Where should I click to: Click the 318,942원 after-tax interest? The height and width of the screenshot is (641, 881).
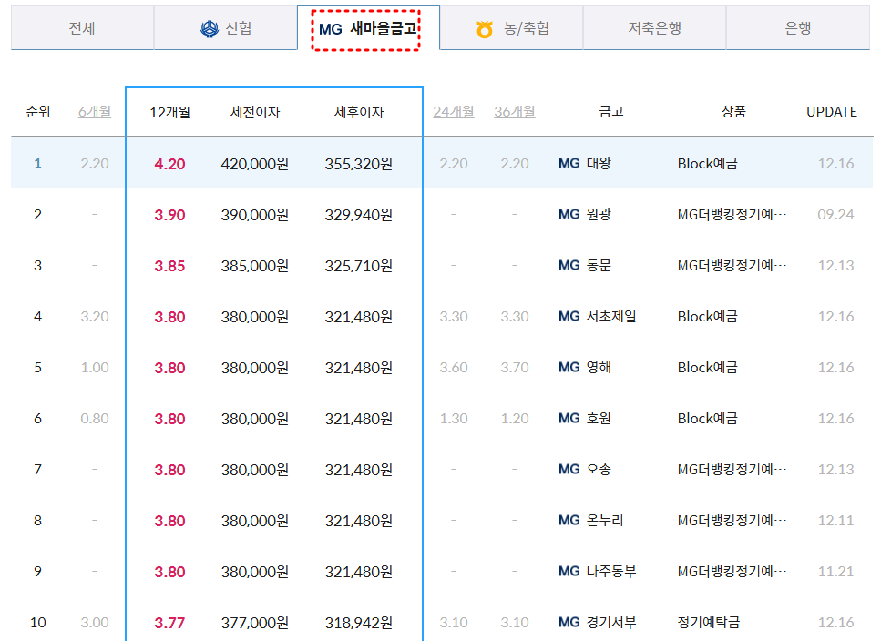(359, 623)
